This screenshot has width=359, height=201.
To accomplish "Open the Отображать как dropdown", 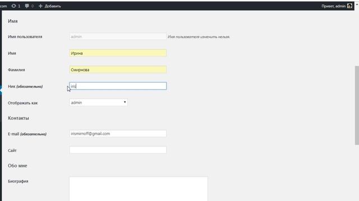I will (99, 103).
